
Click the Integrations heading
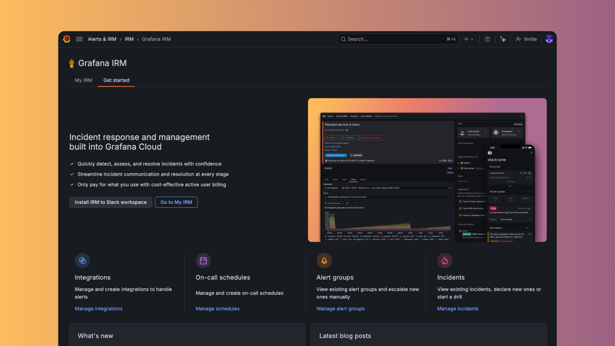(x=93, y=277)
